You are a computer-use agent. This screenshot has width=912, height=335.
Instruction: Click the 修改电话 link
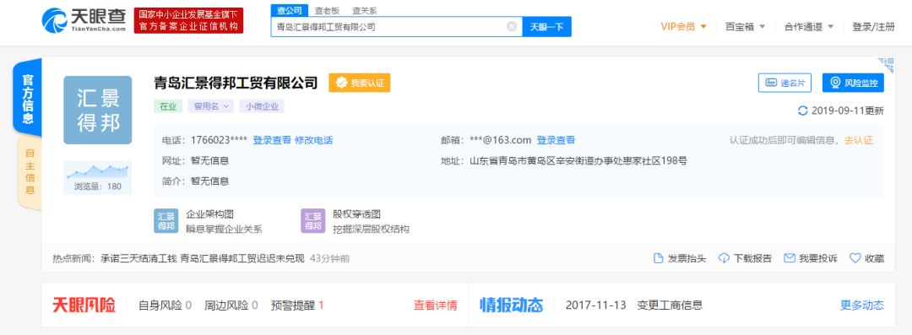[314, 140]
